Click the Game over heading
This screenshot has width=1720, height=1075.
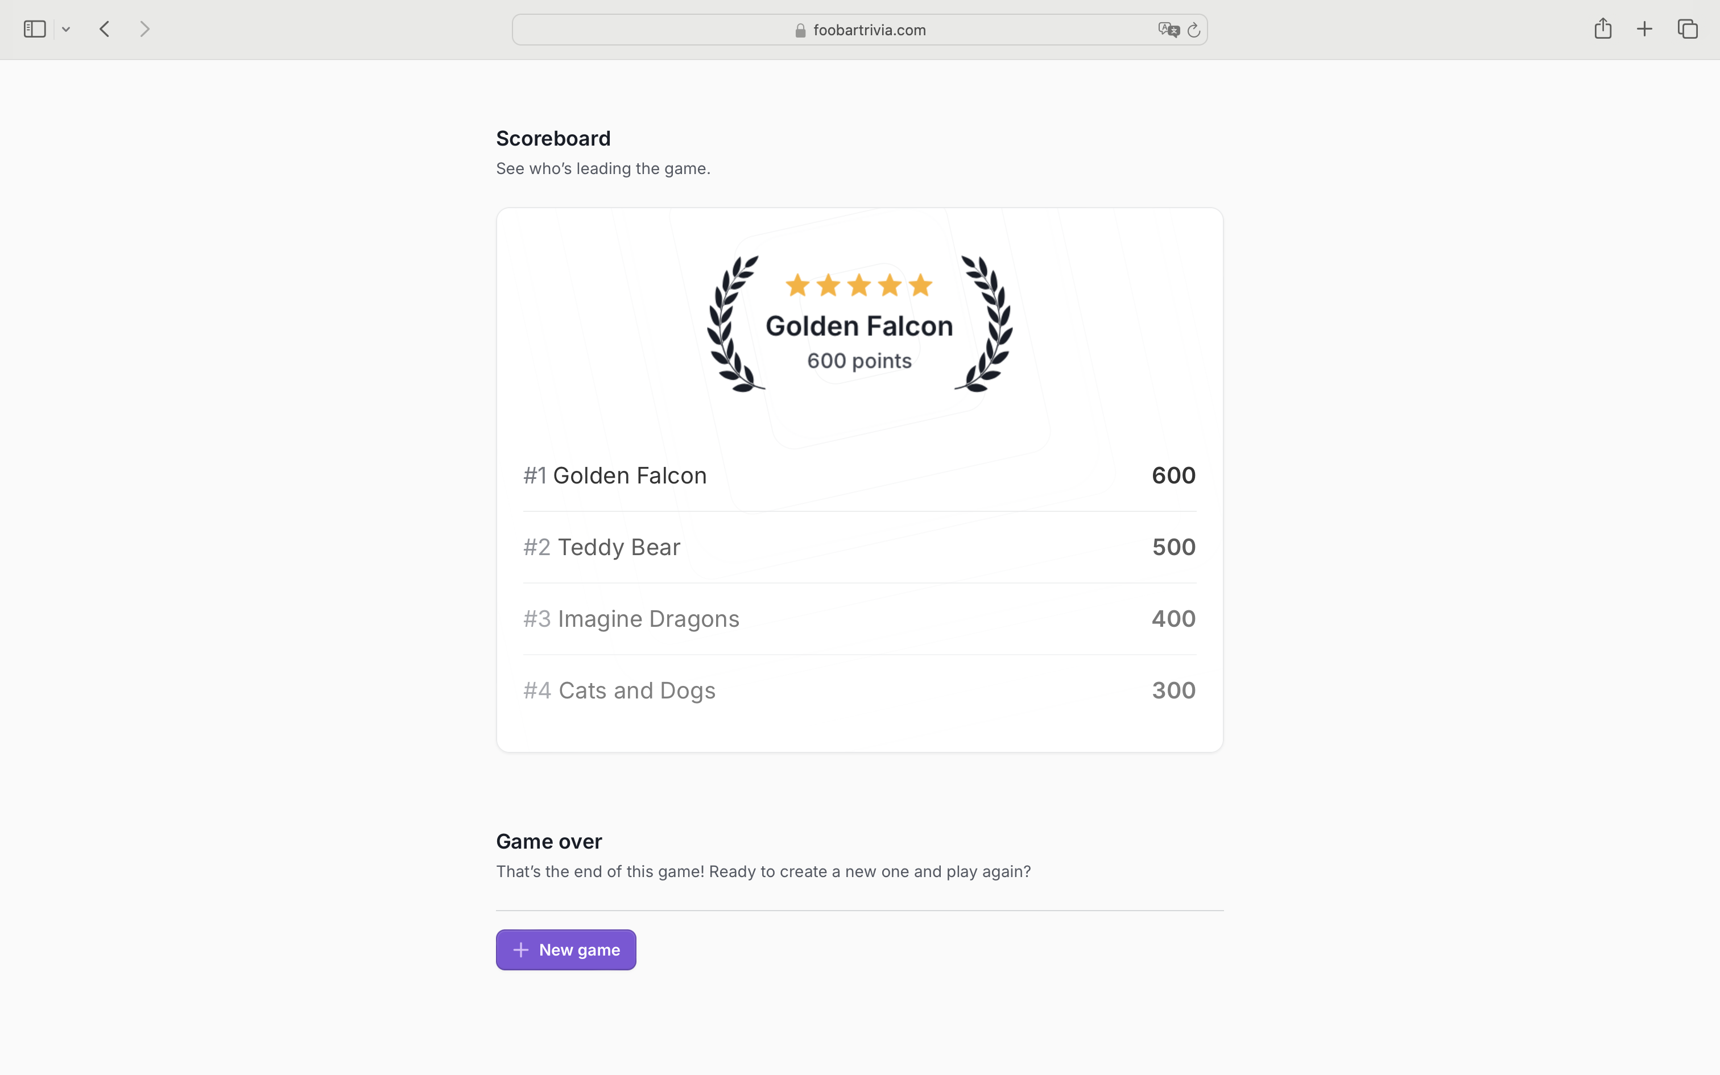[x=548, y=841]
